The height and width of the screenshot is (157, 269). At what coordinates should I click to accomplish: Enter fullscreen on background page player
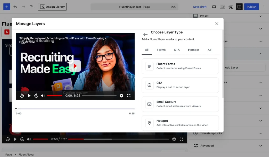181,139
